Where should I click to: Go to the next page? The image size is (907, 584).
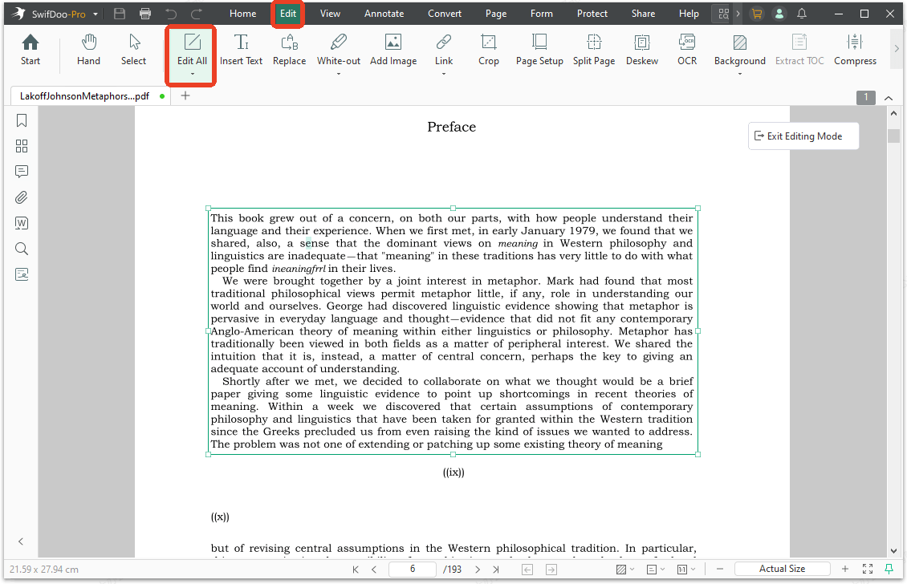(x=478, y=570)
